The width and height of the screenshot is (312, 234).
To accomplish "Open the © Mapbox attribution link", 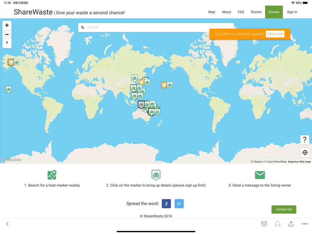I will [x=257, y=162].
